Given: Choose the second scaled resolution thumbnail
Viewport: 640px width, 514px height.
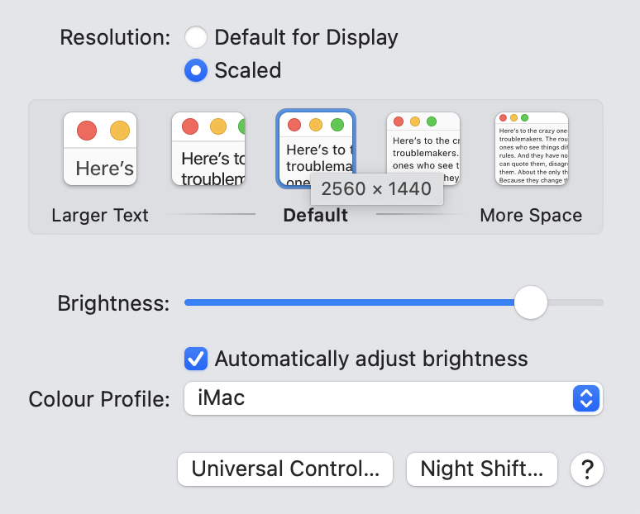Looking at the screenshot, I should pos(208,149).
